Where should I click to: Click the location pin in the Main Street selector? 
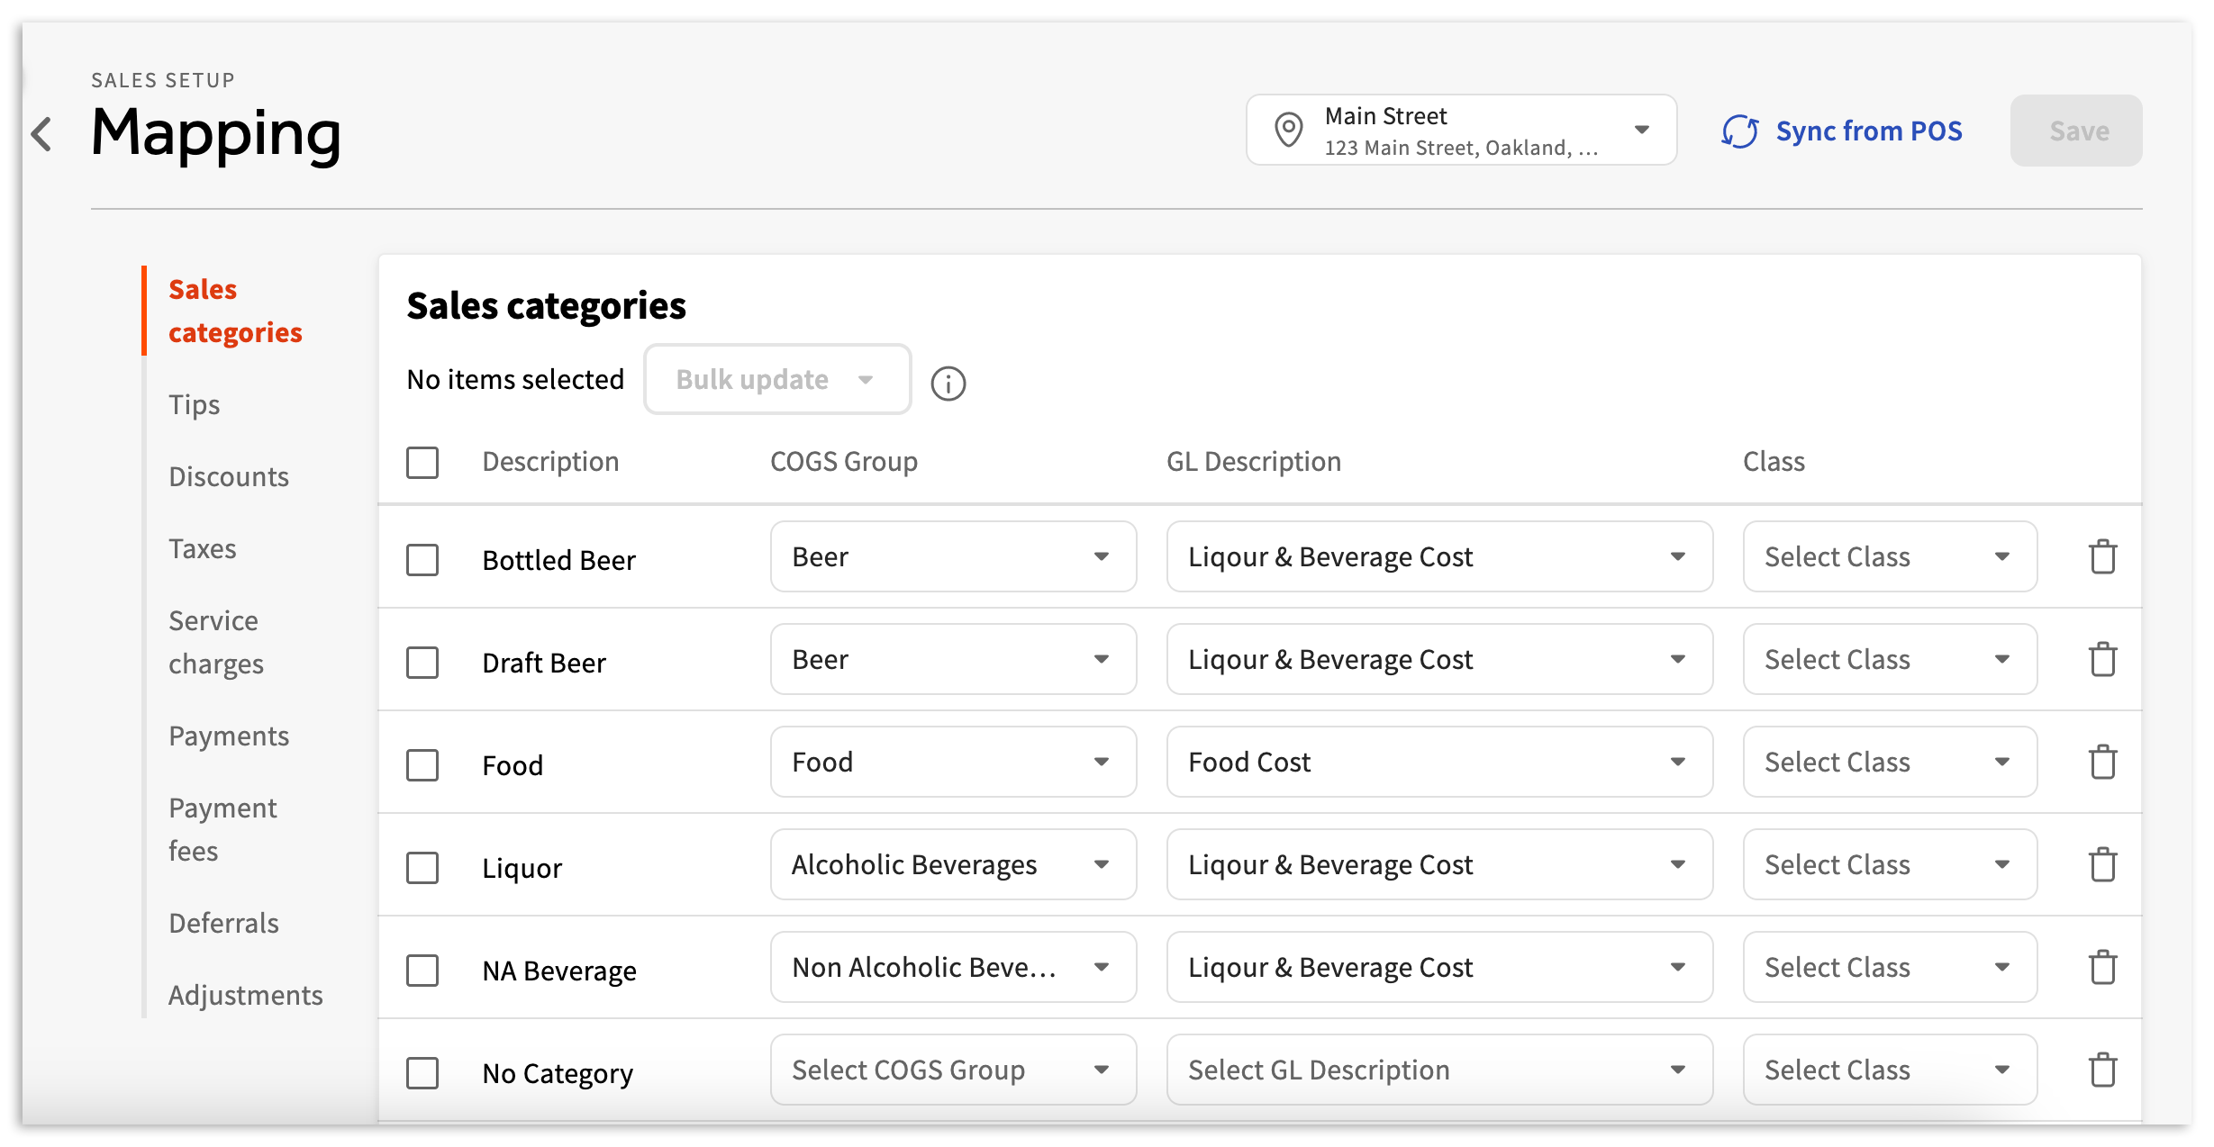[x=1289, y=130]
